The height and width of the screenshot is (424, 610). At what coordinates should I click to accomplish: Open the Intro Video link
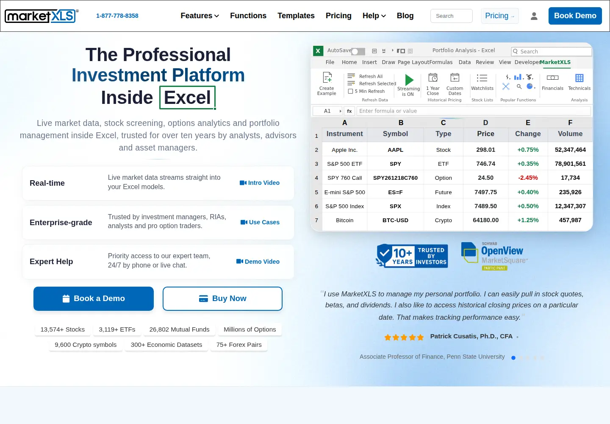[x=260, y=183]
